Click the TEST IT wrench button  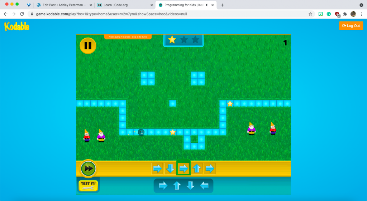pos(88,186)
